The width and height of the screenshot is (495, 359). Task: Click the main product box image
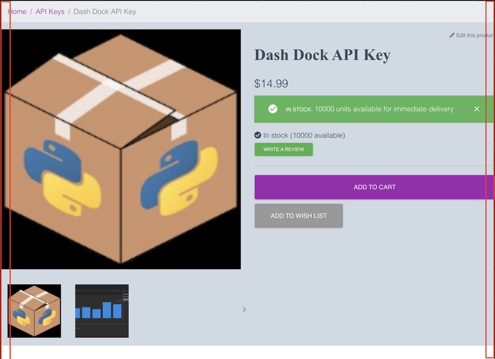click(x=121, y=149)
